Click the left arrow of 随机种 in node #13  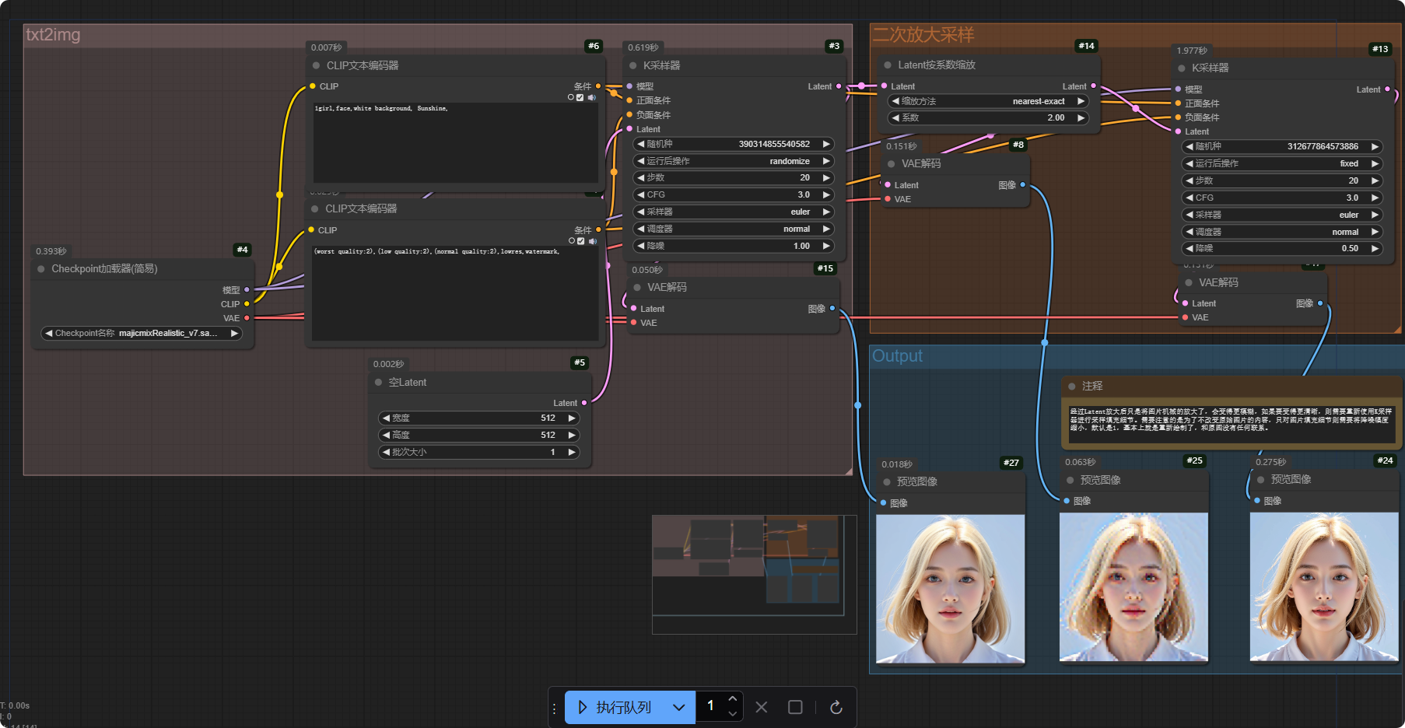[1190, 146]
